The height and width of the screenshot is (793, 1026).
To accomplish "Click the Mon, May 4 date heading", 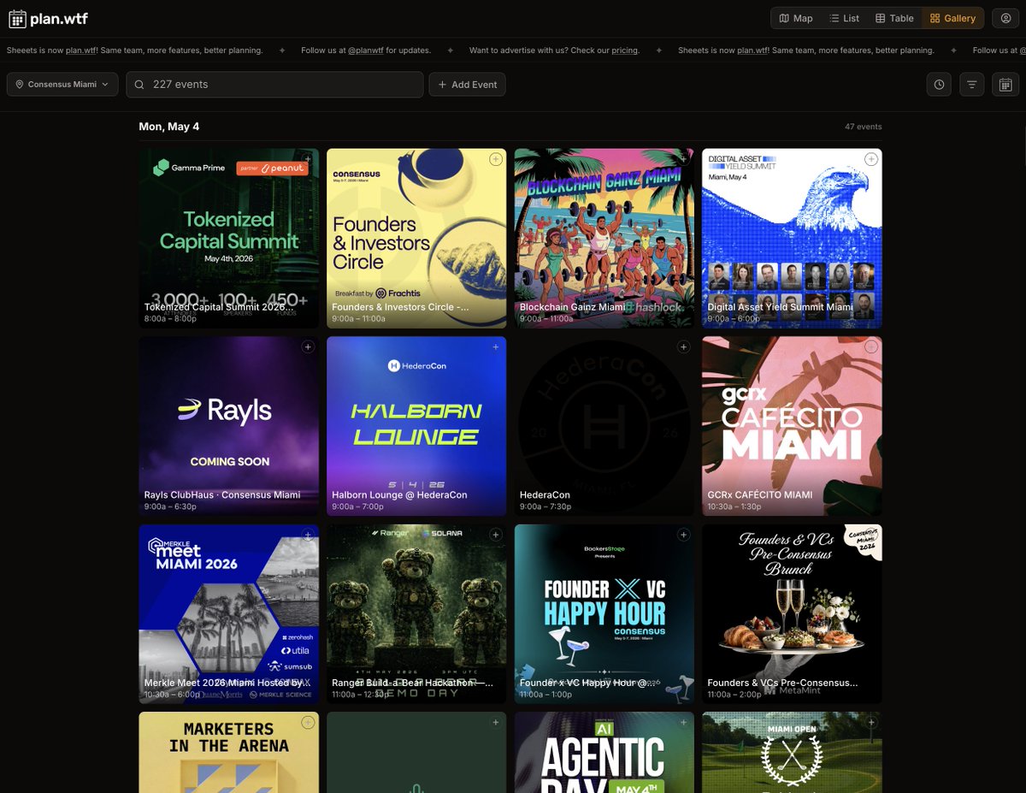I will click(169, 127).
